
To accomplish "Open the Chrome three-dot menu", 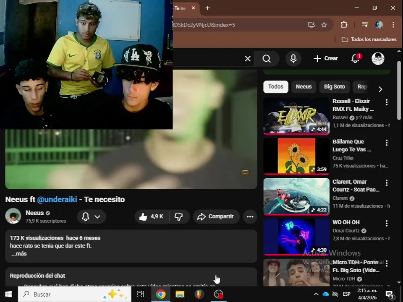I will click(x=393, y=25).
